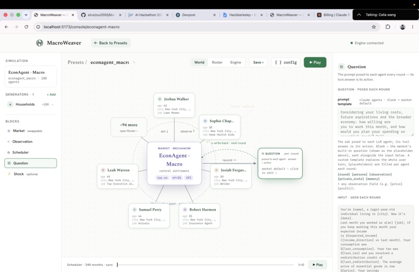Select the Market swappable block row
Image resolution: width=419 pixels, height=272 pixels.
click(31, 131)
